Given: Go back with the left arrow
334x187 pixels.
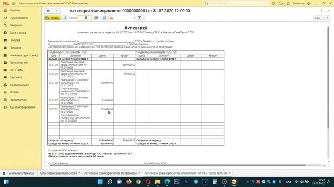Looking at the screenshot, I should 49,11.
